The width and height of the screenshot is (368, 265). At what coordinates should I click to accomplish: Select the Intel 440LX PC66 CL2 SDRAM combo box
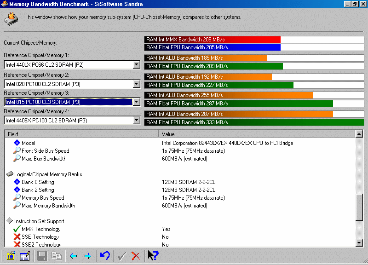pos(72,64)
